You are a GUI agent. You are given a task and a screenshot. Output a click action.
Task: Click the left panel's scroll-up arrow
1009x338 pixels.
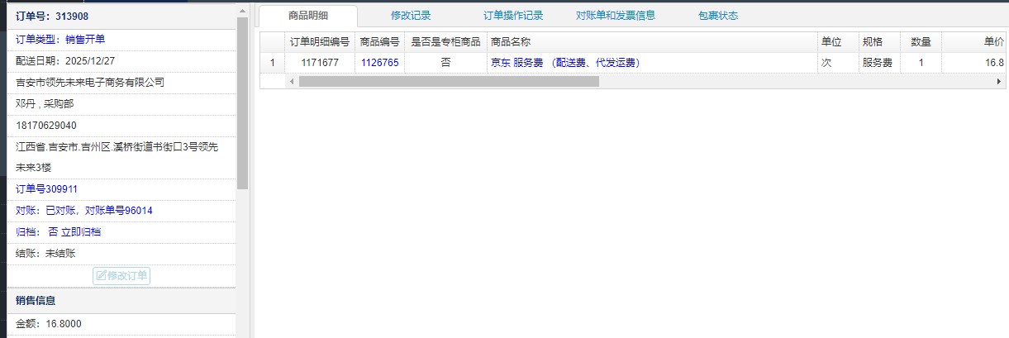(242, 11)
